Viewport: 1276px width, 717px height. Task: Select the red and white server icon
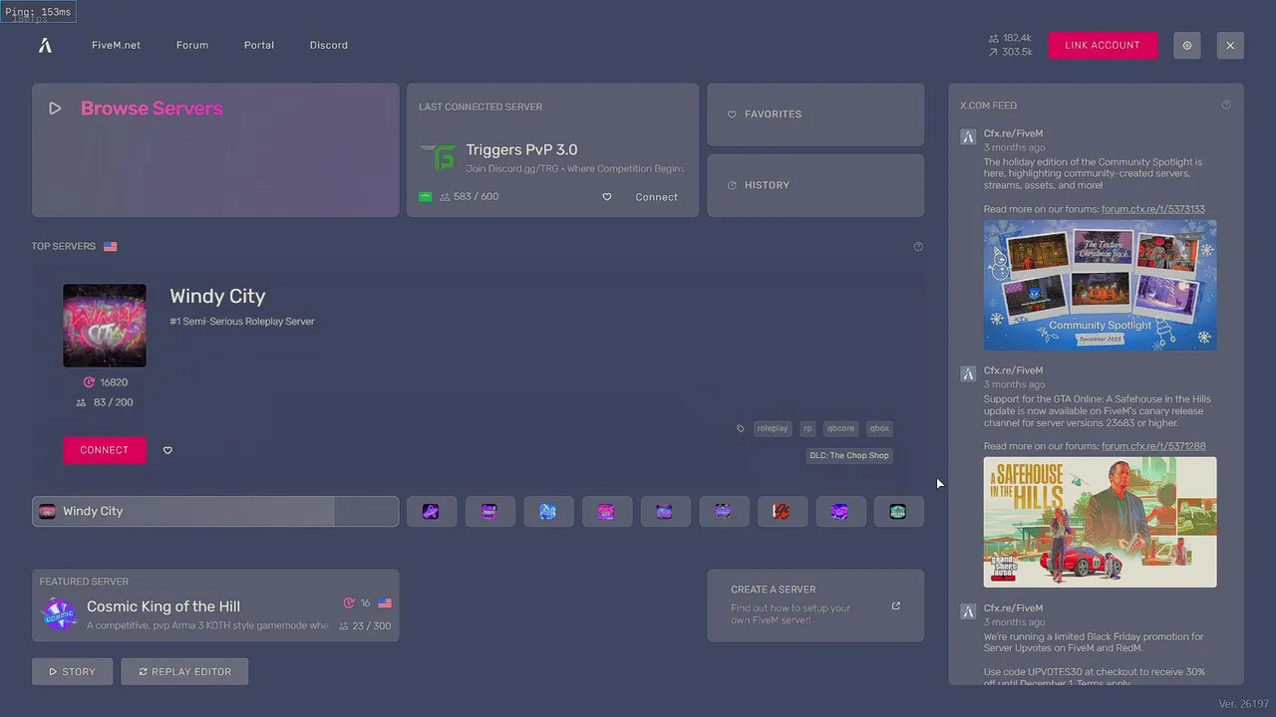click(x=782, y=511)
